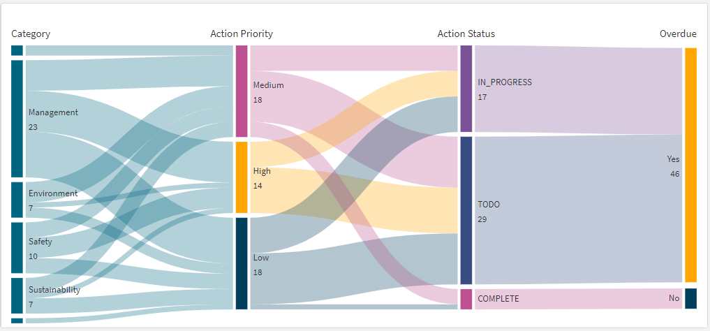Select the dark No overdue node bar

(x=690, y=298)
